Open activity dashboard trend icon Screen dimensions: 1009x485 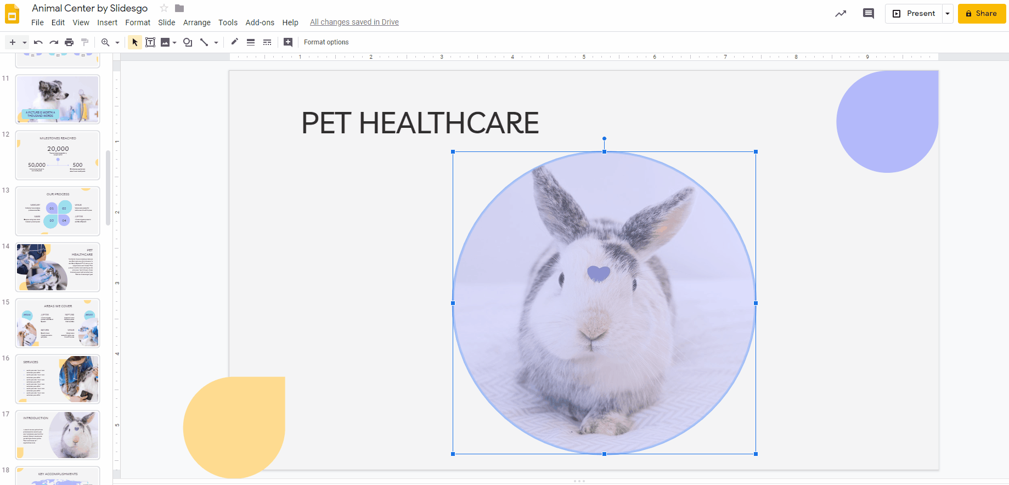(x=841, y=14)
